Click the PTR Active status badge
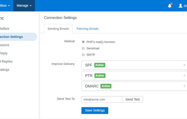 pyautogui.click(x=100, y=76)
